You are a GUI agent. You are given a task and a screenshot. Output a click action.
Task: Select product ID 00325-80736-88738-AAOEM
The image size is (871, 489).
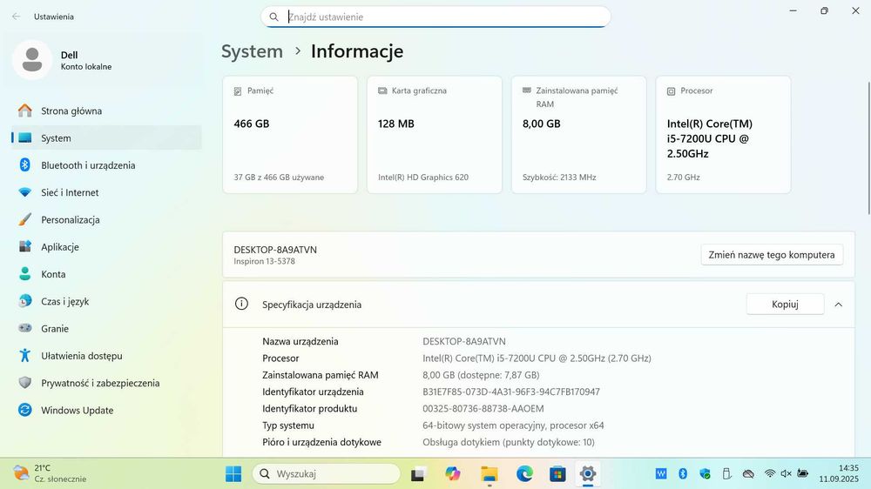[483, 409]
